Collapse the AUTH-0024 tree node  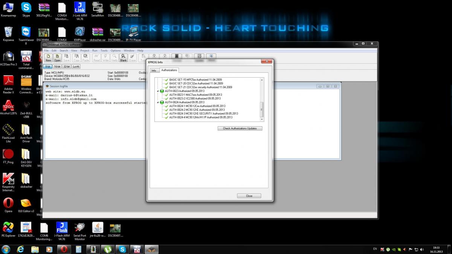coord(158,103)
